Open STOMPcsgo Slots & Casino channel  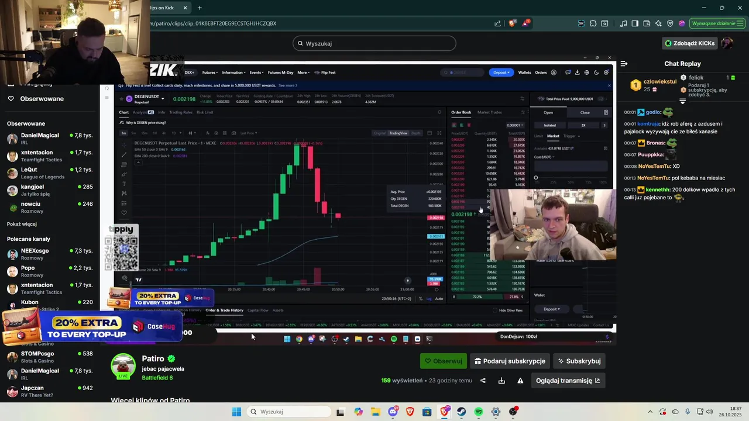pyautogui.click(x=50, y=357)
